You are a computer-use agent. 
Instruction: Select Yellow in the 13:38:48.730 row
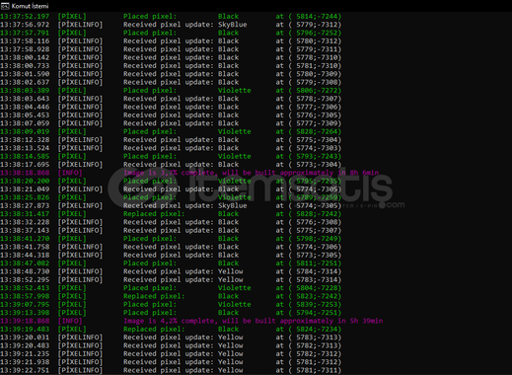[x=230, y=271]
